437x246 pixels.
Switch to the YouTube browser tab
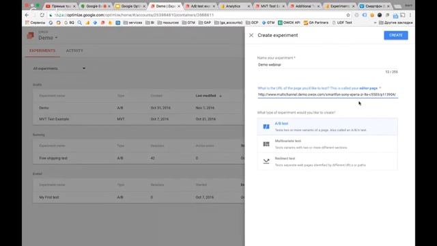tap(61, 6)
